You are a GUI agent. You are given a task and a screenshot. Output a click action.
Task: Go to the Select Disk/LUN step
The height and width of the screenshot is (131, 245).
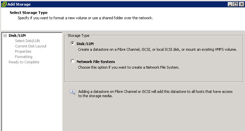click(x=27, y=41)
